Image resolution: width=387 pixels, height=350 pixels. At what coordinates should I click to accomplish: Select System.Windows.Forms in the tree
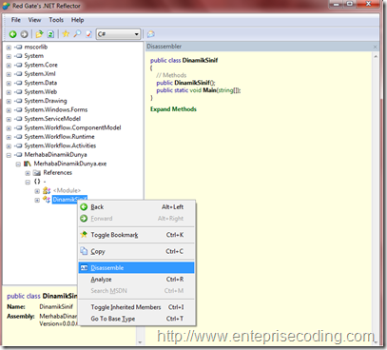coord(56,109)
